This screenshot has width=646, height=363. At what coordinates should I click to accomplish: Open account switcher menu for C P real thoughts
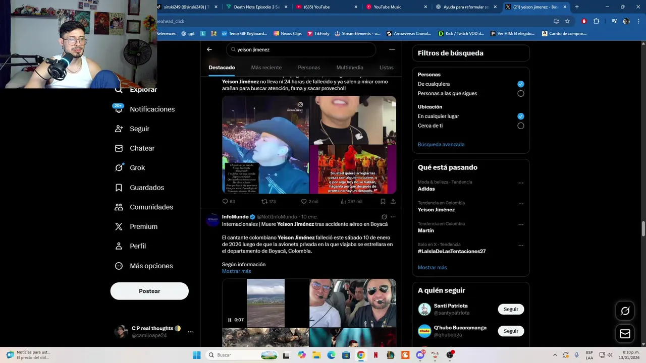point(190,332)
